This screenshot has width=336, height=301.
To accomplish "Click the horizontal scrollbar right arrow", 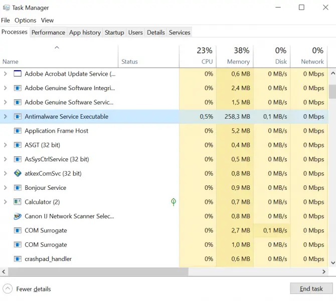I will tap(324, 271).
